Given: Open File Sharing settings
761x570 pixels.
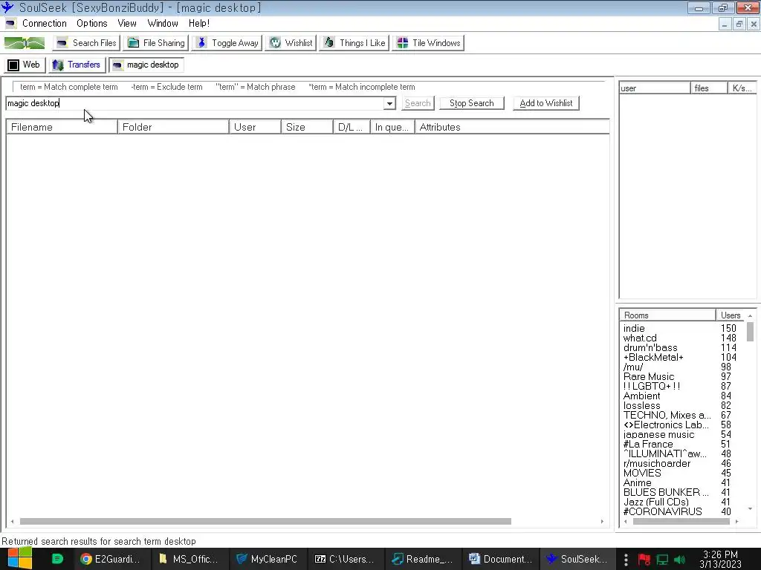Looking at the screenshot, I should click(156, 42).
